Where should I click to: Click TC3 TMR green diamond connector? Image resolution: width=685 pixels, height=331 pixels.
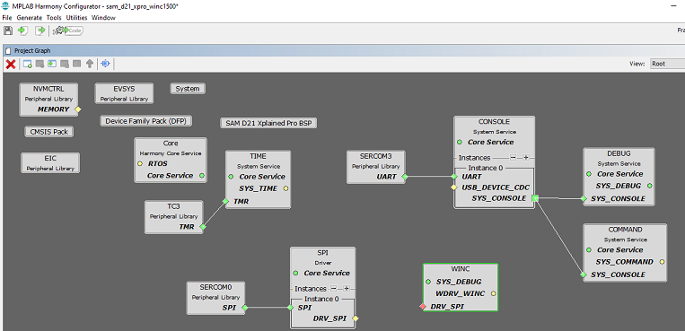(203, 227)
